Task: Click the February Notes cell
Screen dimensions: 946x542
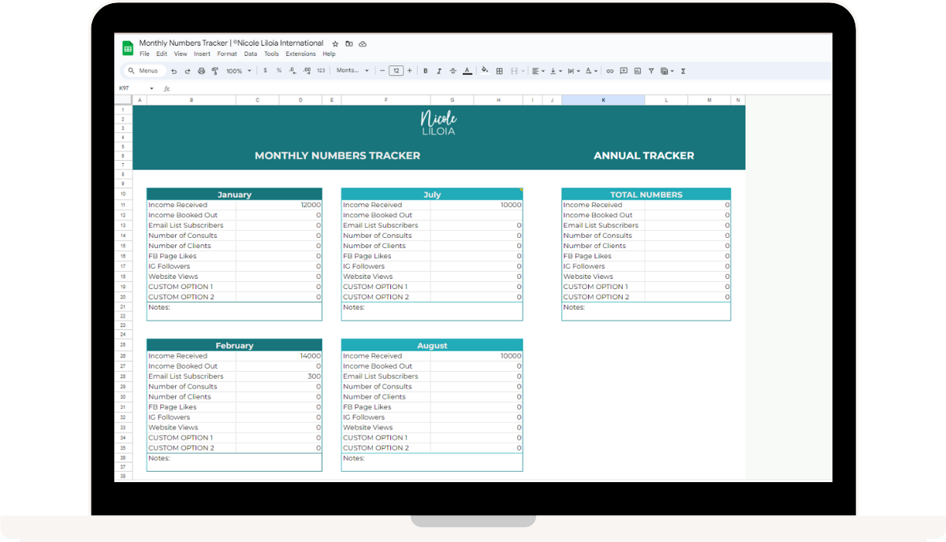Action: [234, 462]
